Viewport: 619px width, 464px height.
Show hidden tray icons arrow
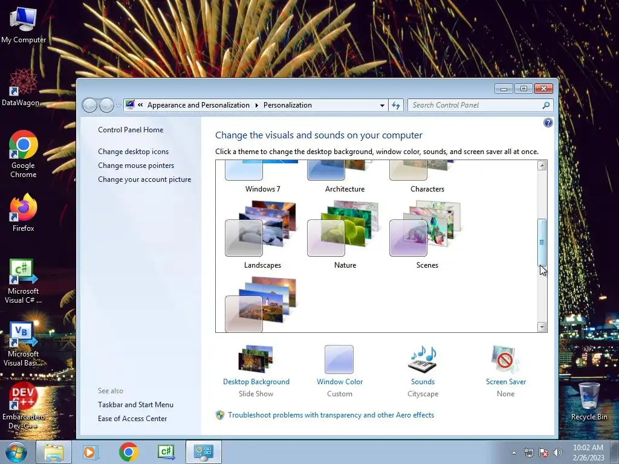pyautogui.click(x=514, y=453)
